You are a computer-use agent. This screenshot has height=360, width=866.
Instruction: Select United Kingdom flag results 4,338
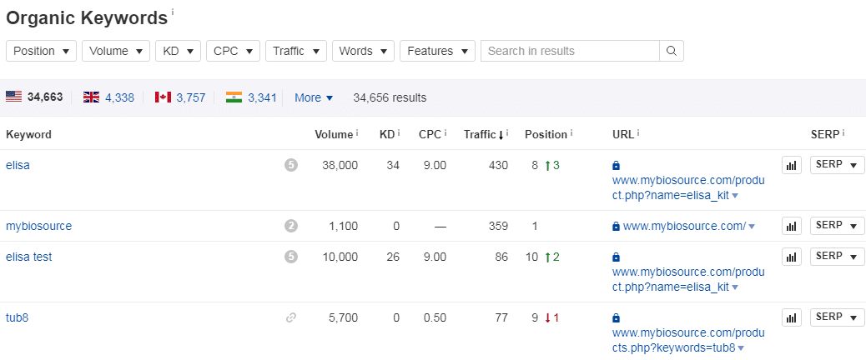(108, 97)
